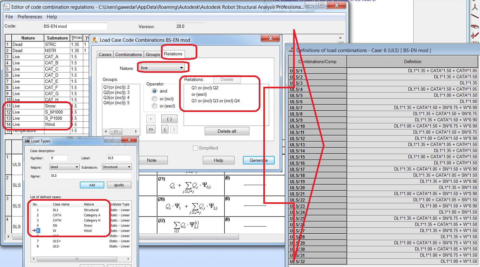Image resolution: width=480 pixels, height=267 pixels.
Task: Click the Version field showing 28.0
Action: click(x=189, y=26)
